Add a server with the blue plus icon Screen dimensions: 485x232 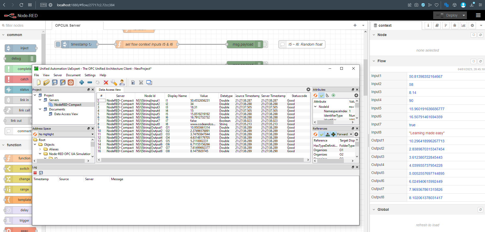(82, 82)
